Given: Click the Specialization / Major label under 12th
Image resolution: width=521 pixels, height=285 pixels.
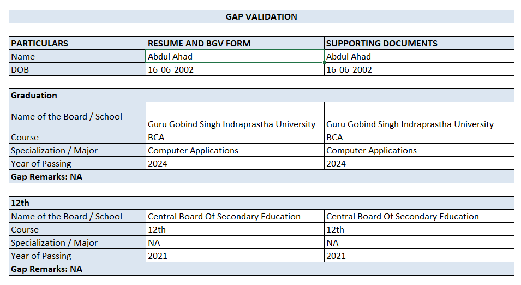Looking at the screenshot, I should (77, 243).
